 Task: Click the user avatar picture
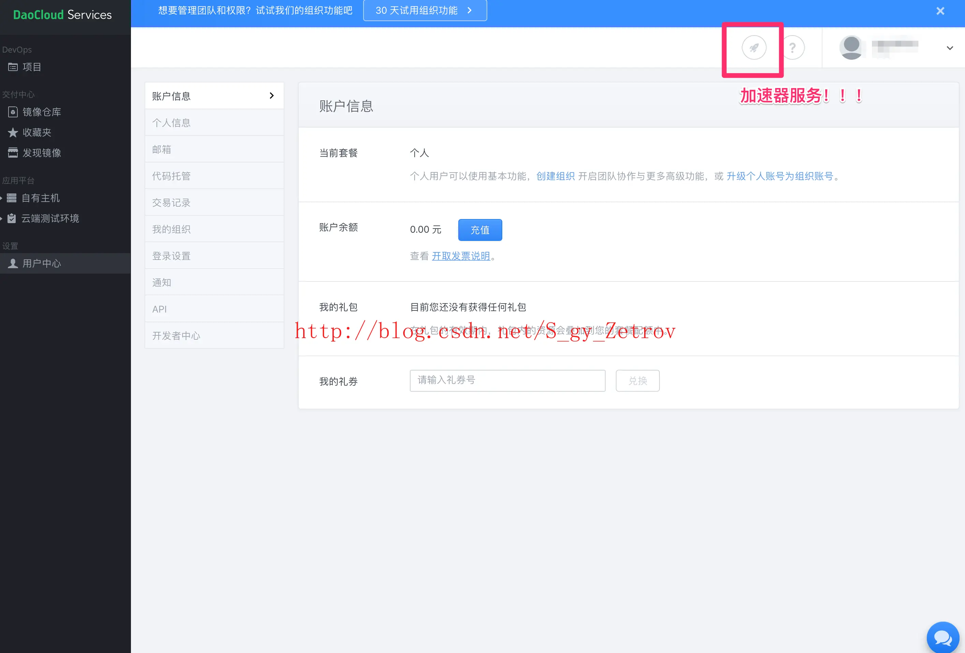[x=851, y=47]
